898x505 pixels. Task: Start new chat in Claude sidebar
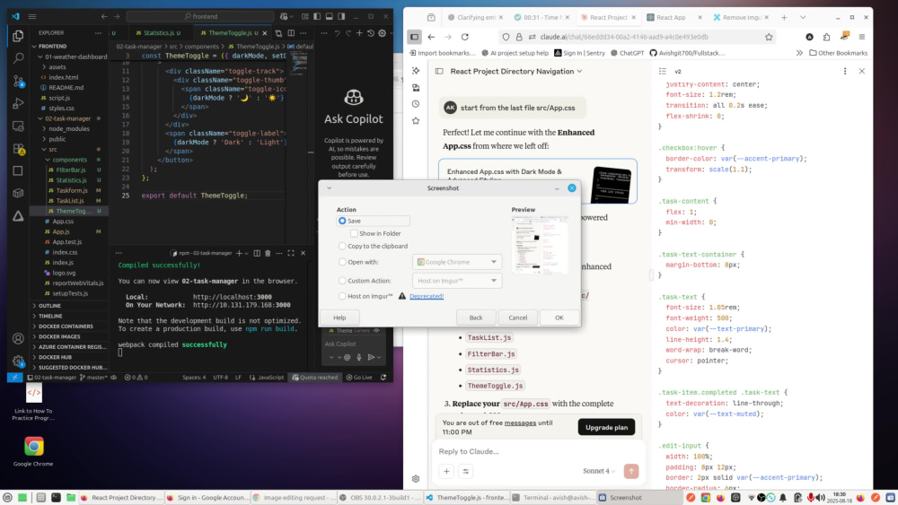point(416,71)
